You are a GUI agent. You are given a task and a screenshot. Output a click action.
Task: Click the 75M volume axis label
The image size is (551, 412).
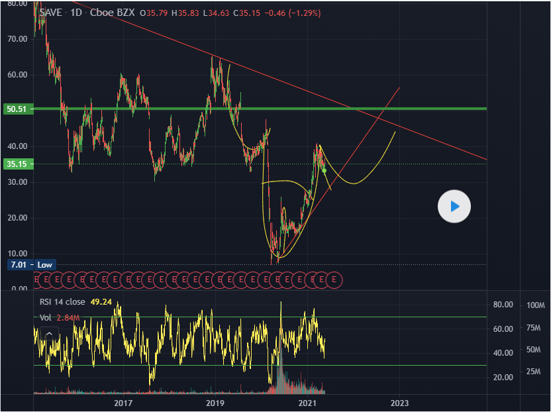point(533,328)
